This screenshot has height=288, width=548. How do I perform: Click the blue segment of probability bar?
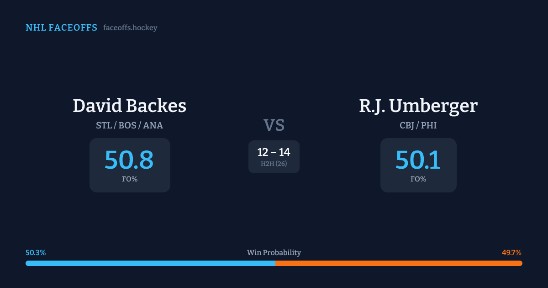coord(151,263)
